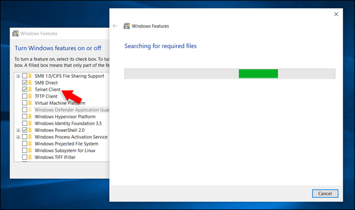This screenshot has width=355, height=210.
Task: Click the folder icon beside Windows Hypervisor Platform
Action: tap(30, 116)
